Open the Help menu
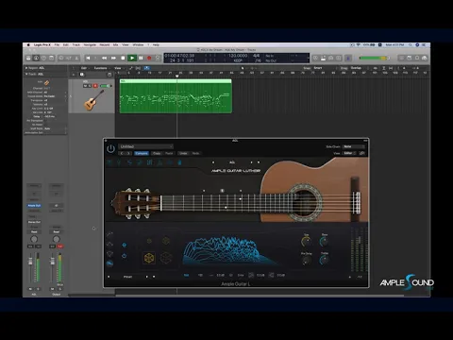Image resolution: width=453 pixels, height=340 pixels. point(156,45)
